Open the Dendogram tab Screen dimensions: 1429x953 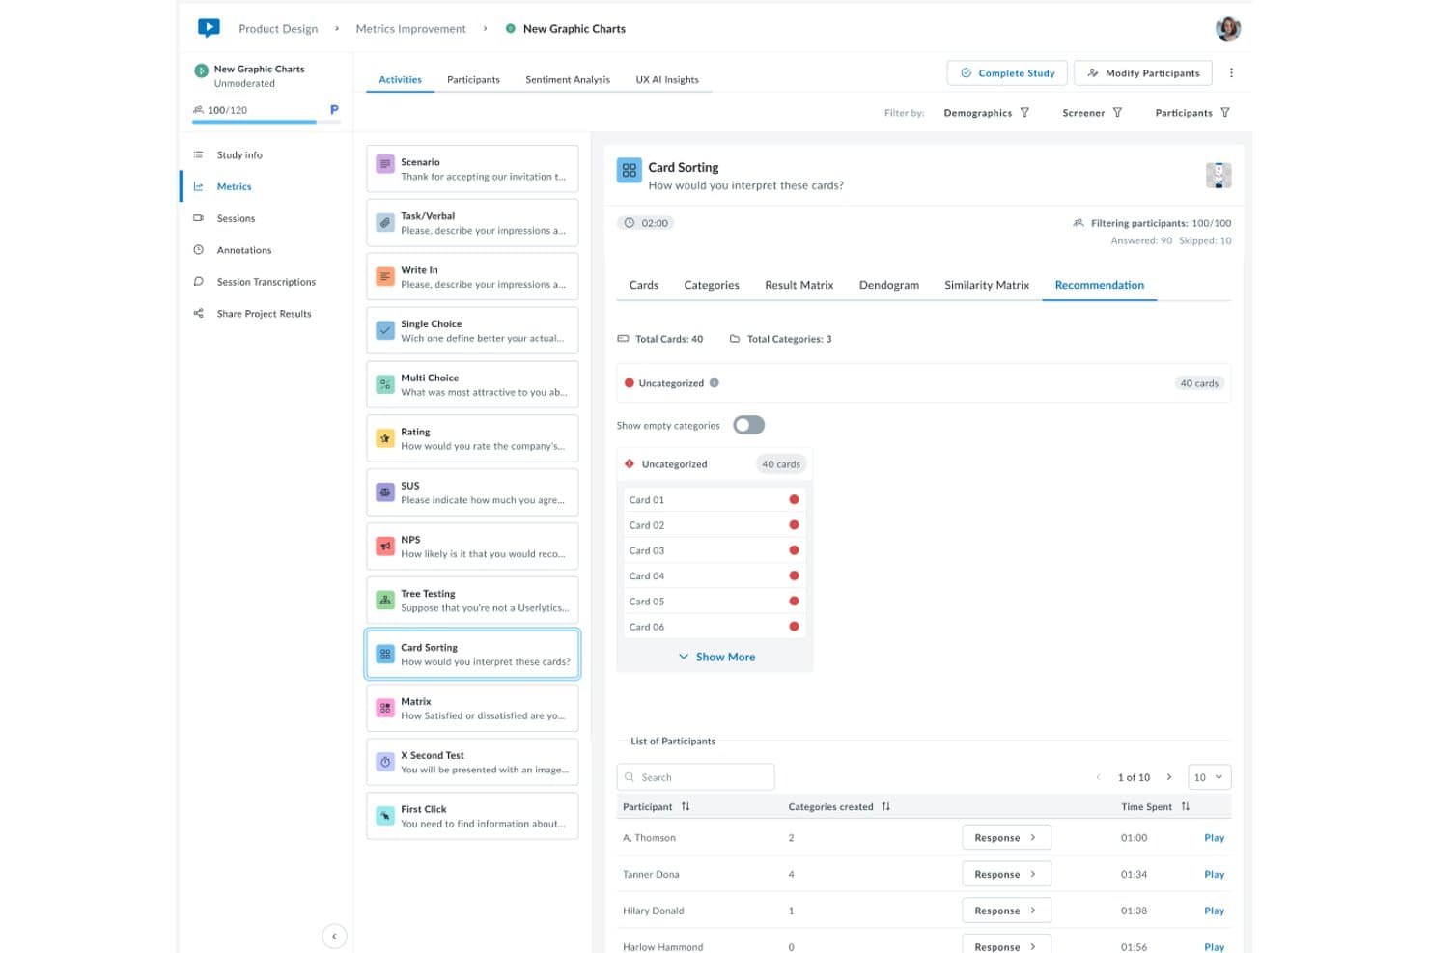coord(889,285)
